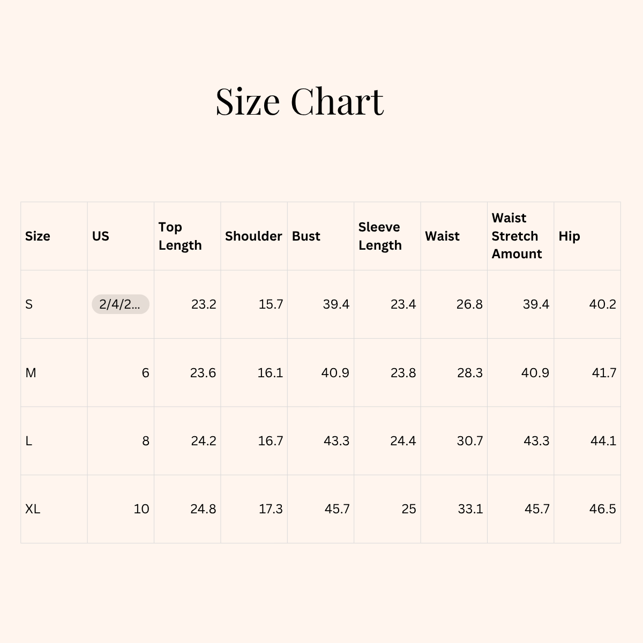Click Waist cell 30.7 for L
Screen dimensions: 643x643
coord(470,441)
